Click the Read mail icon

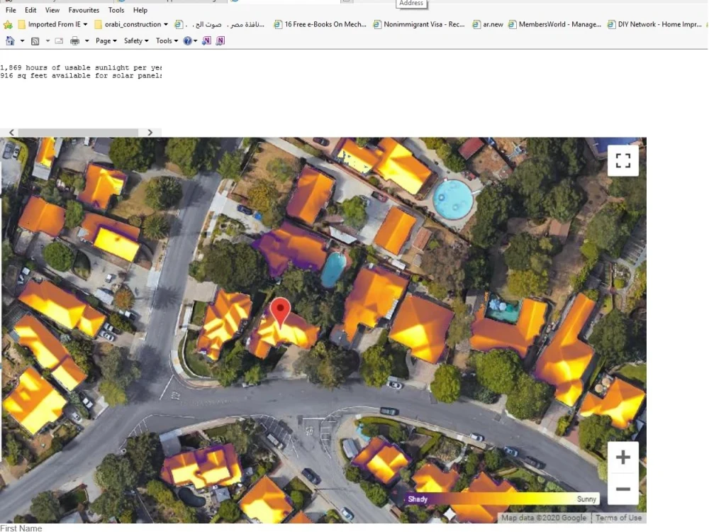[59, 40]
